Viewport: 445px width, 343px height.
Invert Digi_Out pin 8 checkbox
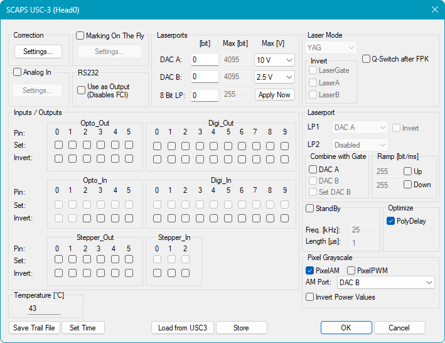click(x=270, y=160)
